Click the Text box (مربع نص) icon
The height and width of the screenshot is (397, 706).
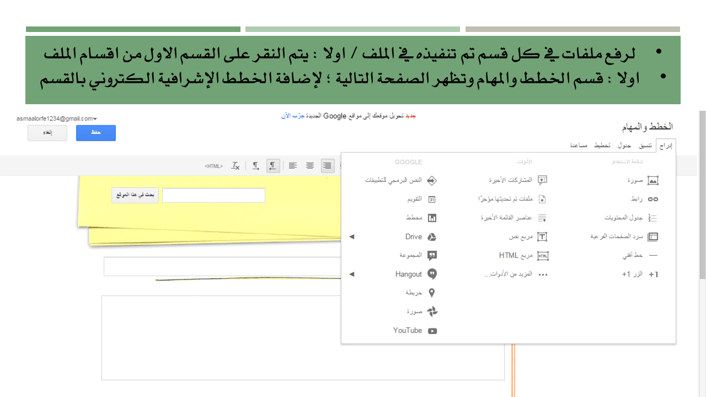pyautogui.click(x=543, y=237)
